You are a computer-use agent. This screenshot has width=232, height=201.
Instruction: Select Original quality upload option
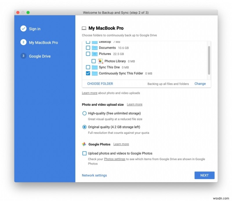84,127
